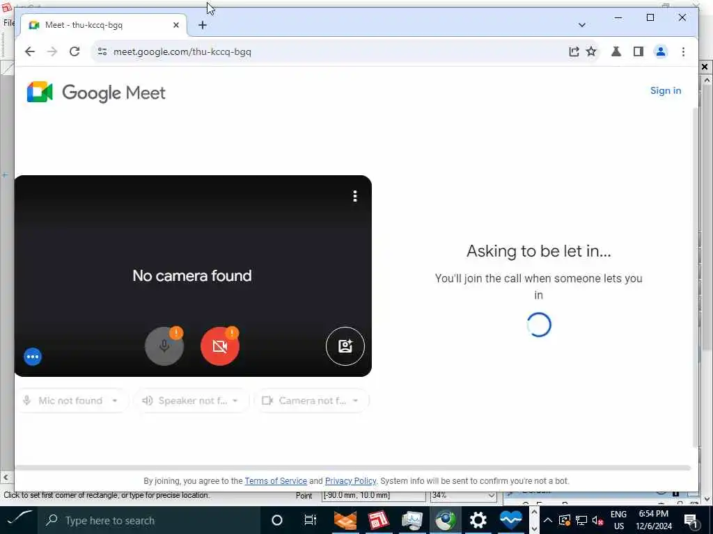Toggle the red camera-off button
713x534 pixels.
pyautogui.click(x=219, y=346)
